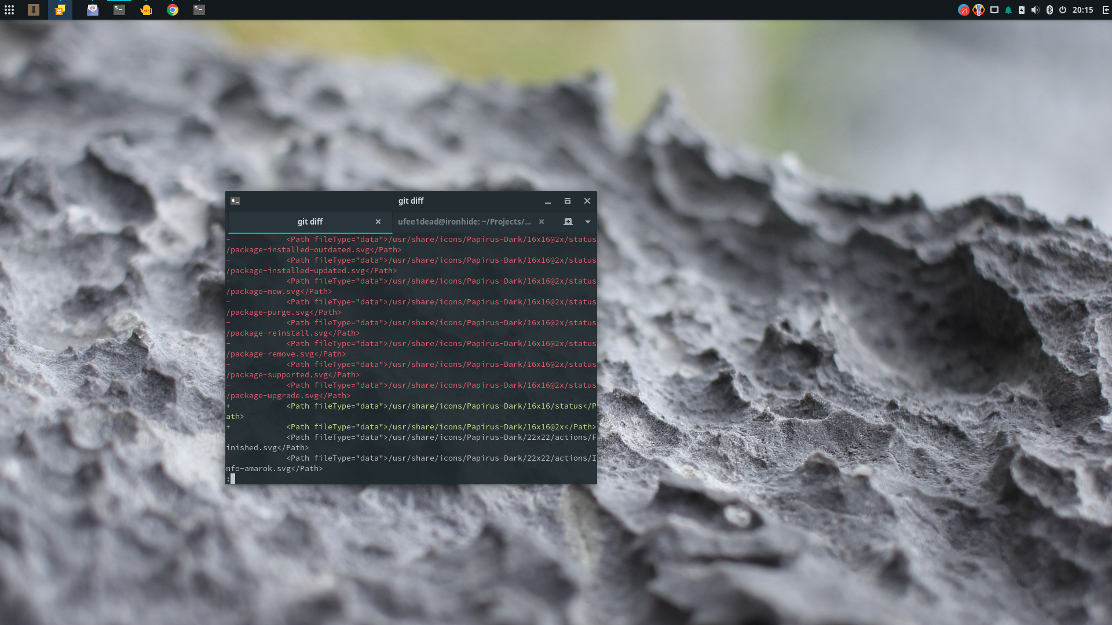
Task: Click the text /package-supported.svg</Path>
Action: click(292, 375)
